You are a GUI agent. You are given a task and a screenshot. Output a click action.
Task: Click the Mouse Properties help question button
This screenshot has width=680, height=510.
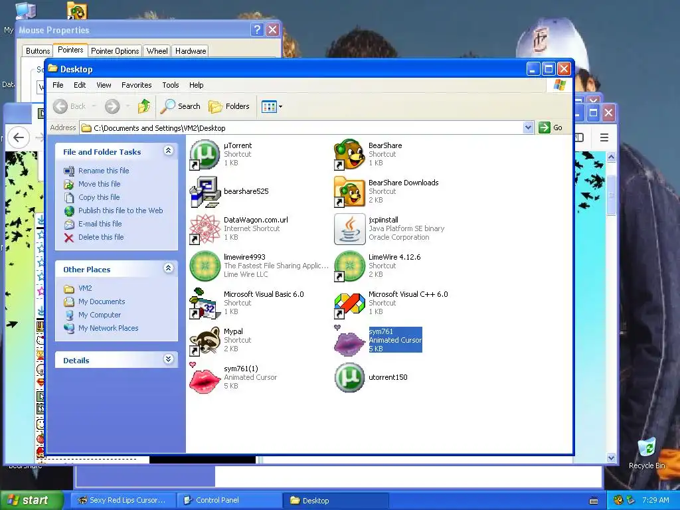pos(257,30)
